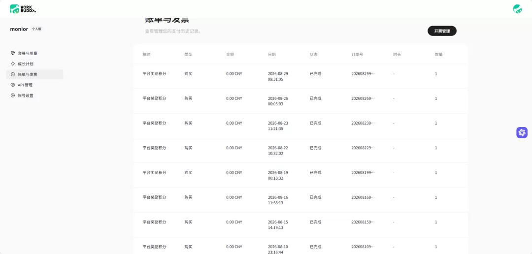Screen dimensions: 532x254
Task: Click date 2026-08-10 23:16:44
Action: click(x=278, y=250)
